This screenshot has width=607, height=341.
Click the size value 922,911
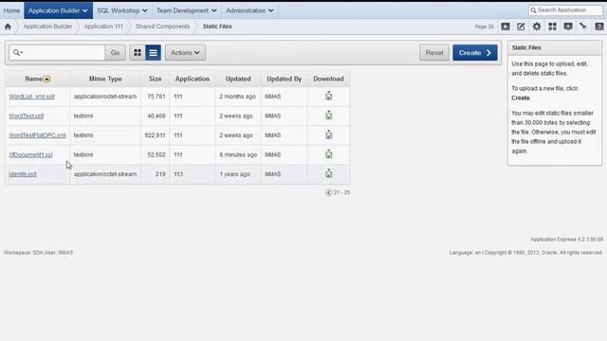tap(155, 135)
